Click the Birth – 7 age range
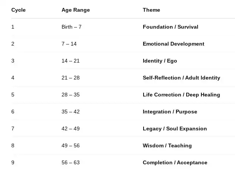235x179 pixels. pos(71,27)
